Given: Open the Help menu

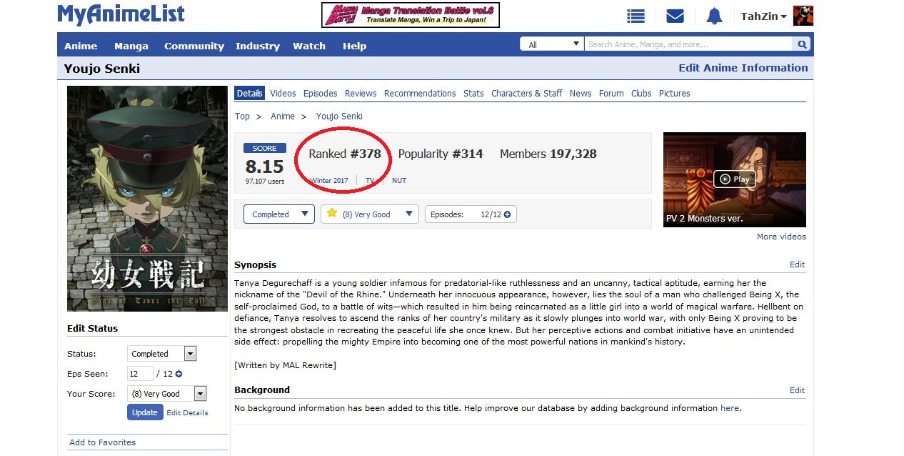Looking at the screenshot, I should point(354,46).
